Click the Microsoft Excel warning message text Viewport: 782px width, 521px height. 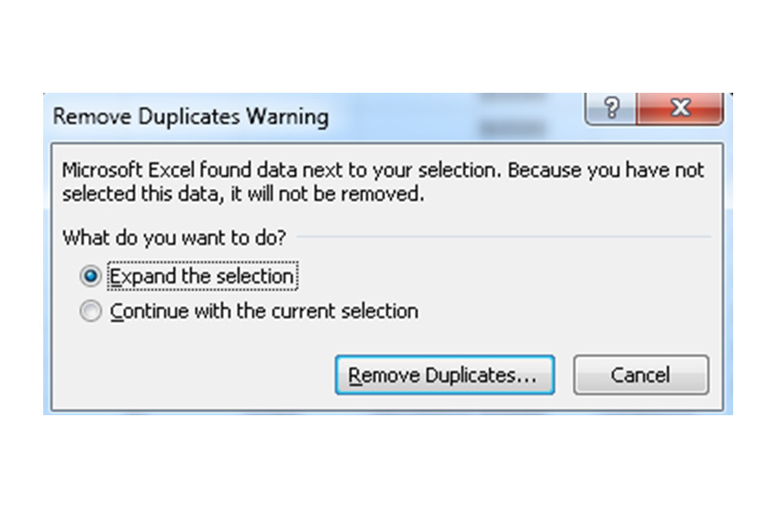point(383,182)
